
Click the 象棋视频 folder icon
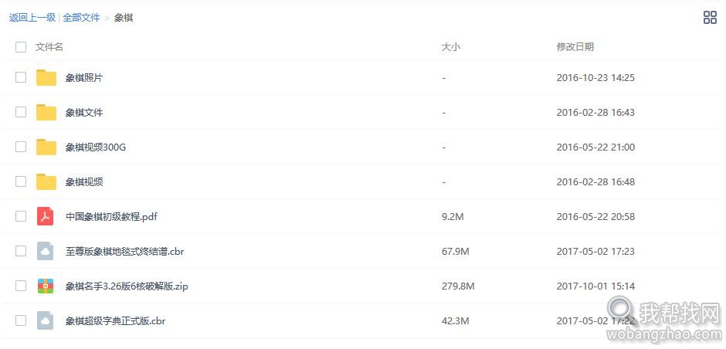tap(46, 182)
